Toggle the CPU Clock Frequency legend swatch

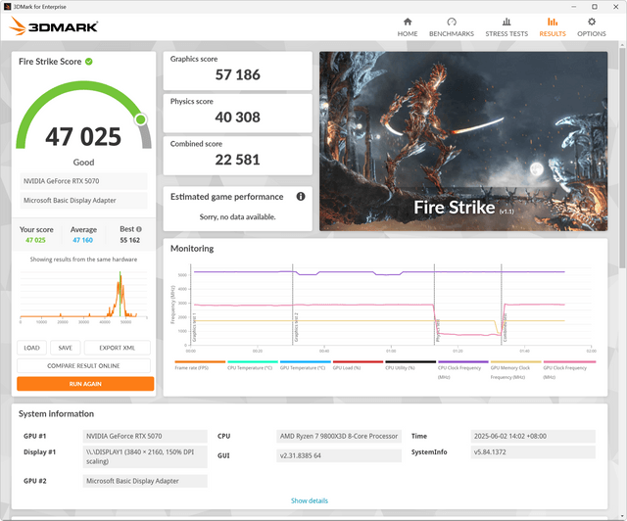[x=463, y=362]
